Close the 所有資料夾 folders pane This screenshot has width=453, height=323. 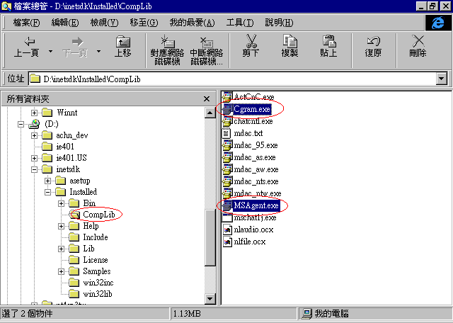tap(206, 99)
